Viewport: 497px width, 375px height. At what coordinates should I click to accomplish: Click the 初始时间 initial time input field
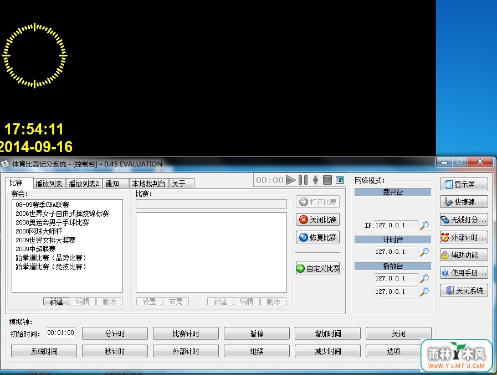(x=60, y=333)
